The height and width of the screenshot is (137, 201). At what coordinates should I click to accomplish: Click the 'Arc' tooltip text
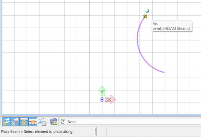point(155,23)
